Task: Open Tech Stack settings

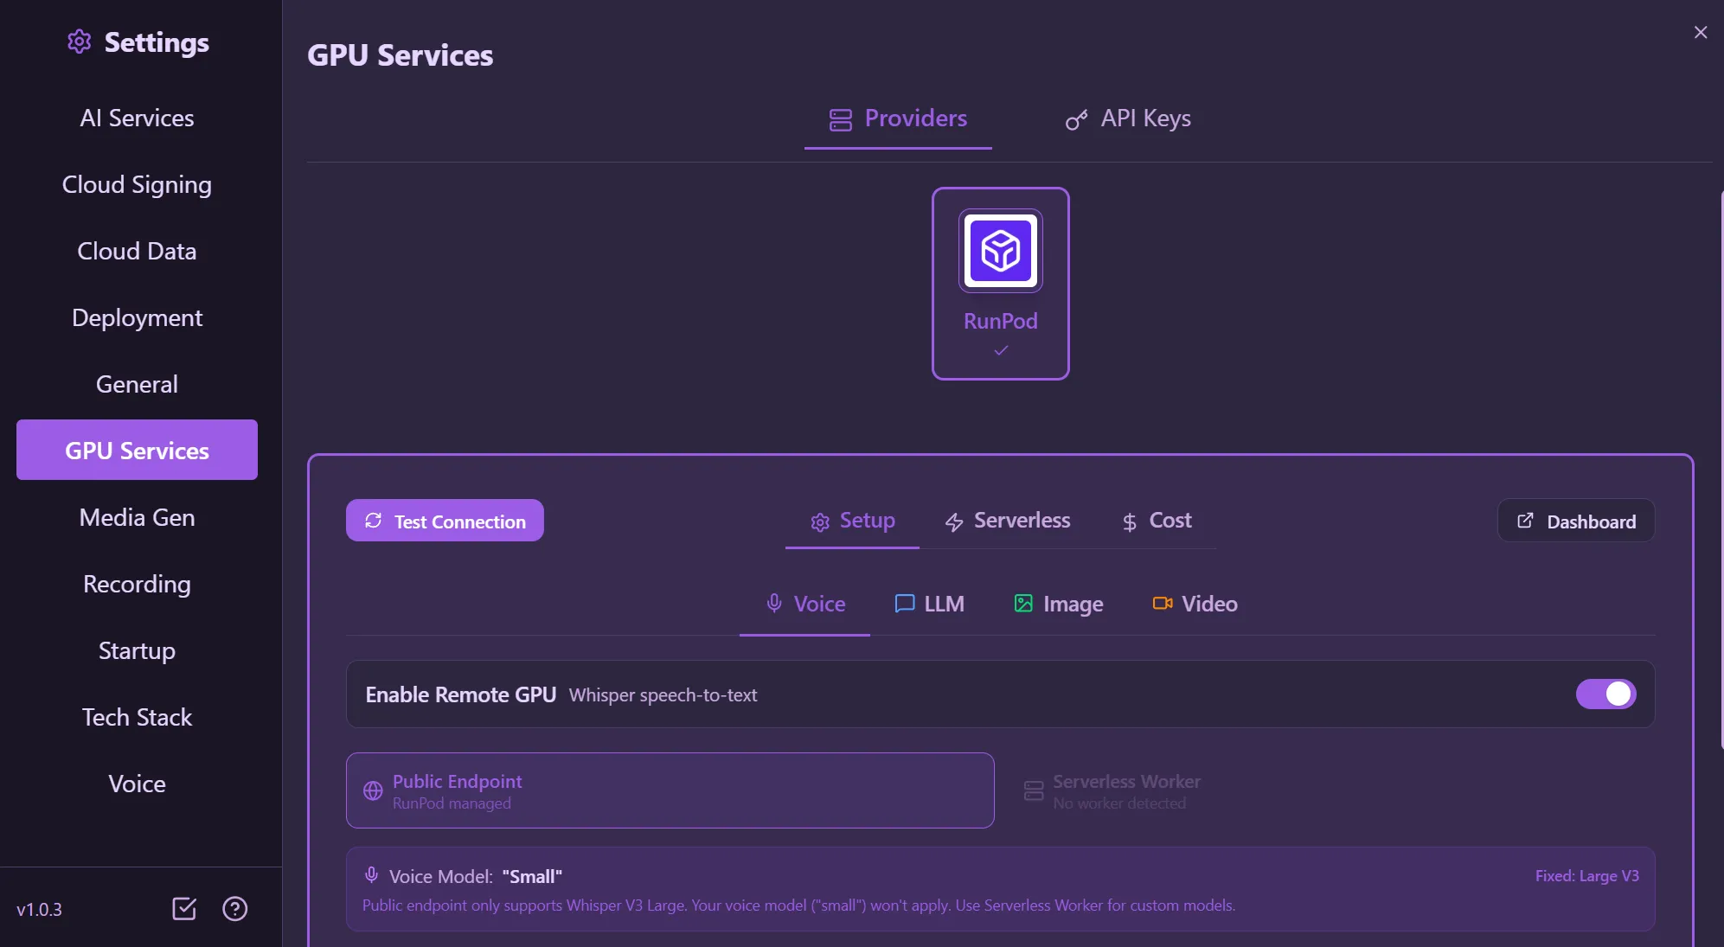Action: click(137, 717)
